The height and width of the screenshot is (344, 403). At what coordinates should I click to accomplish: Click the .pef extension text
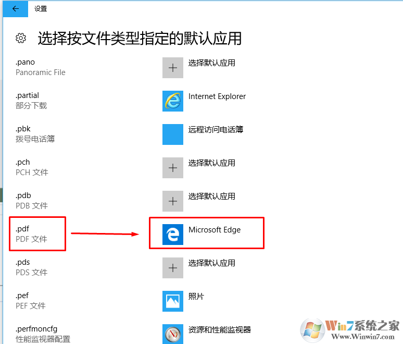tap(22, 296)
